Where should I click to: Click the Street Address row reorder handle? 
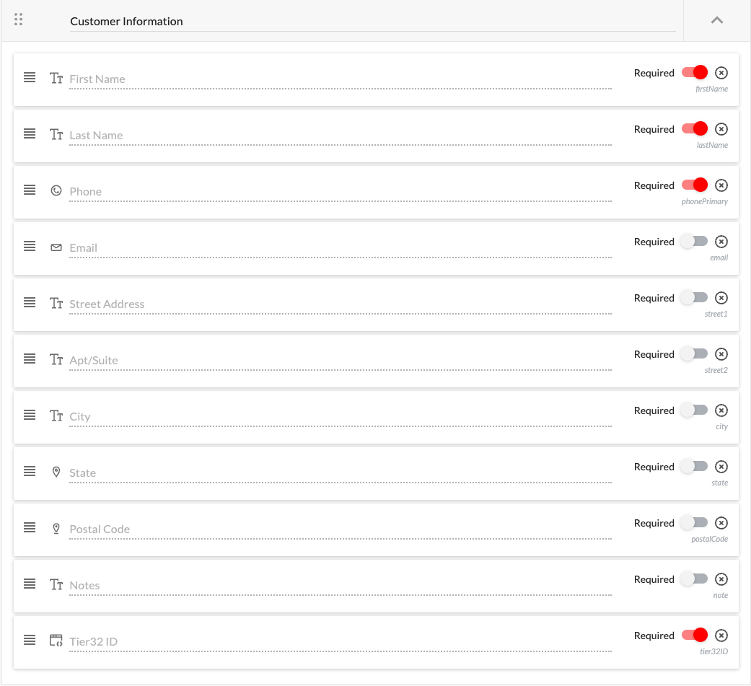30,302
